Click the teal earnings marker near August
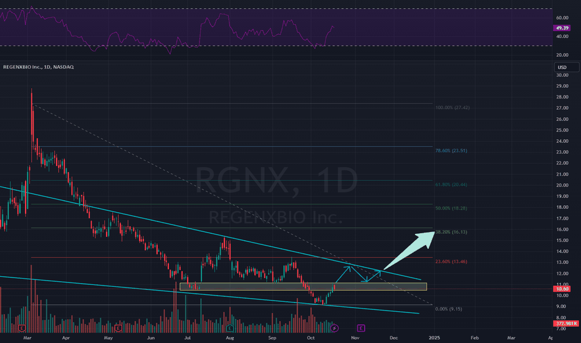The image size is (581, 343). (x=230, y=328)
